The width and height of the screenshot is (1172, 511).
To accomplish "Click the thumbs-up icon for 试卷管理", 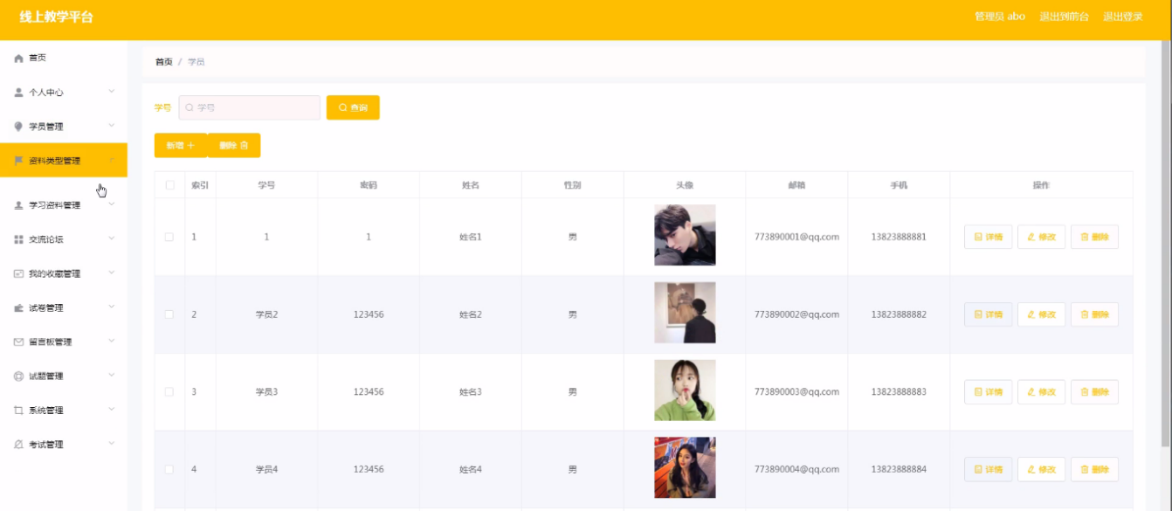I will click(18, 308).
